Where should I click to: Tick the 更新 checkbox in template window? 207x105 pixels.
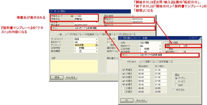(167, 49)
